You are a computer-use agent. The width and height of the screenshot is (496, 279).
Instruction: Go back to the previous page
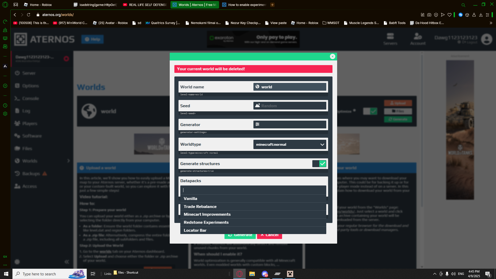[15, 15]
